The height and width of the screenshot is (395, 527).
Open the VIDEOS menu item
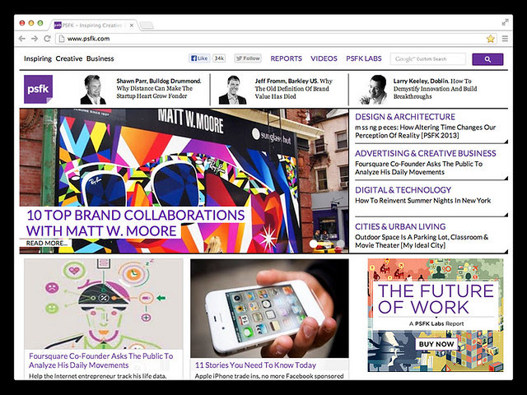click(x=324, y=58)
